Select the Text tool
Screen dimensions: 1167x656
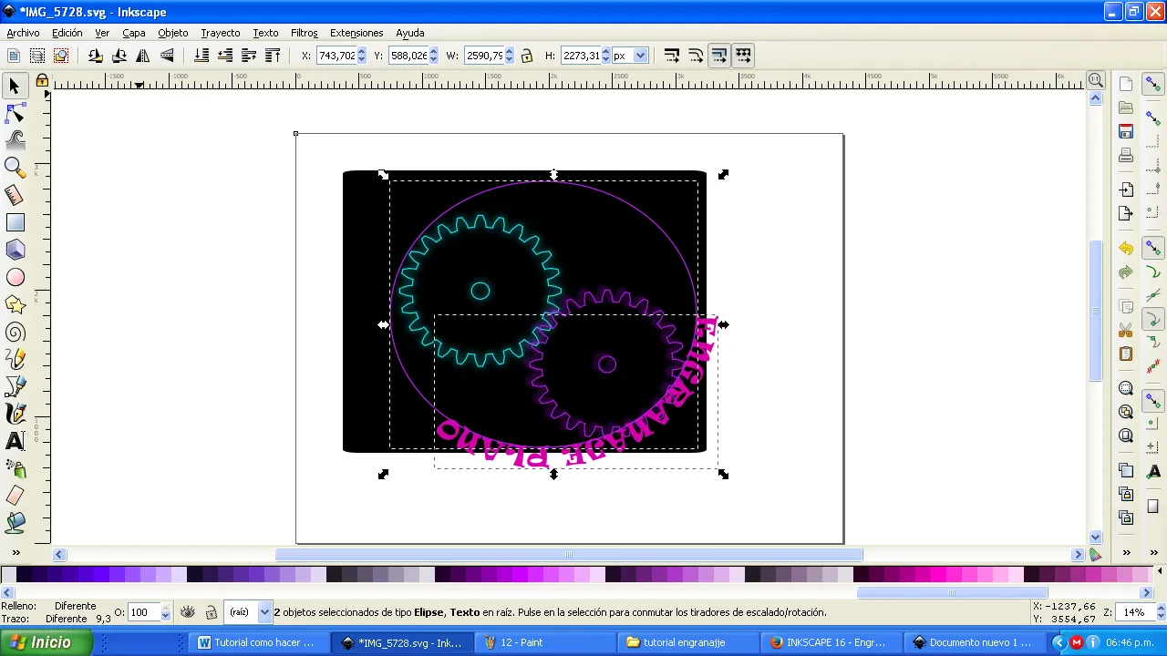[15, 441]
